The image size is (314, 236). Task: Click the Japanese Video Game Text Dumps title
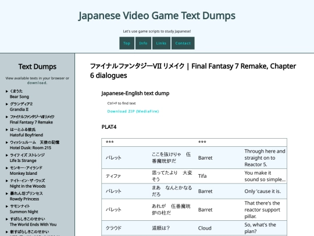157,16
